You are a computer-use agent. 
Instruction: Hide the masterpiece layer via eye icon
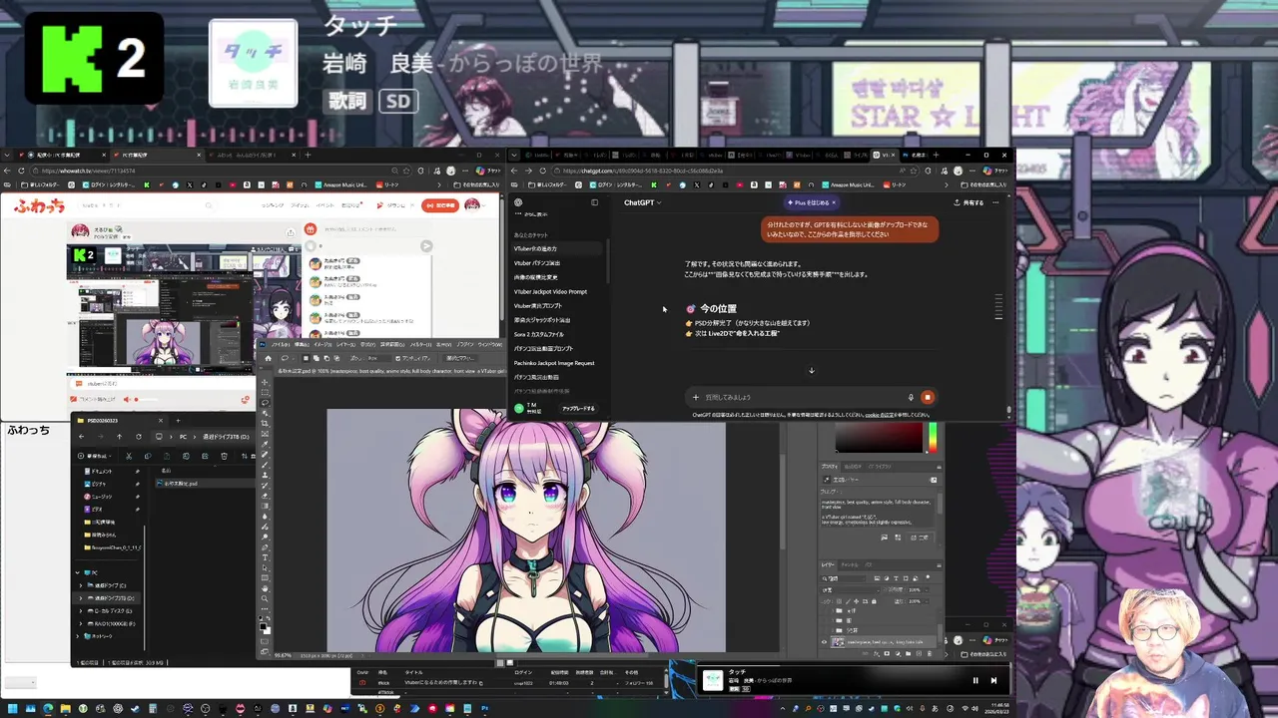(x=824, y=641)
